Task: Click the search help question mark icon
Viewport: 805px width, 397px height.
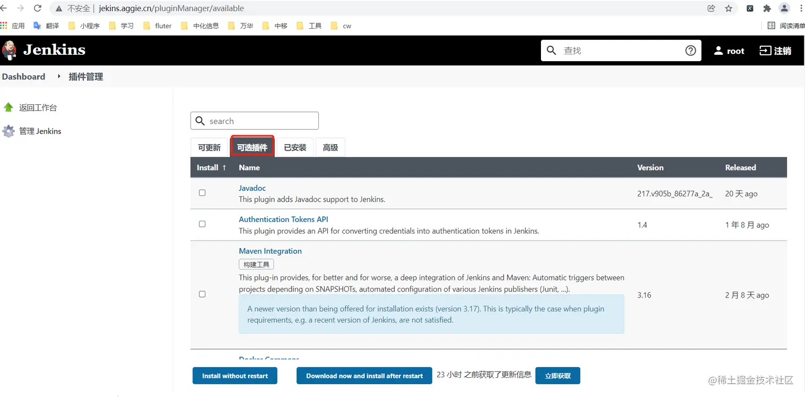Action: [x=691, y=51]
